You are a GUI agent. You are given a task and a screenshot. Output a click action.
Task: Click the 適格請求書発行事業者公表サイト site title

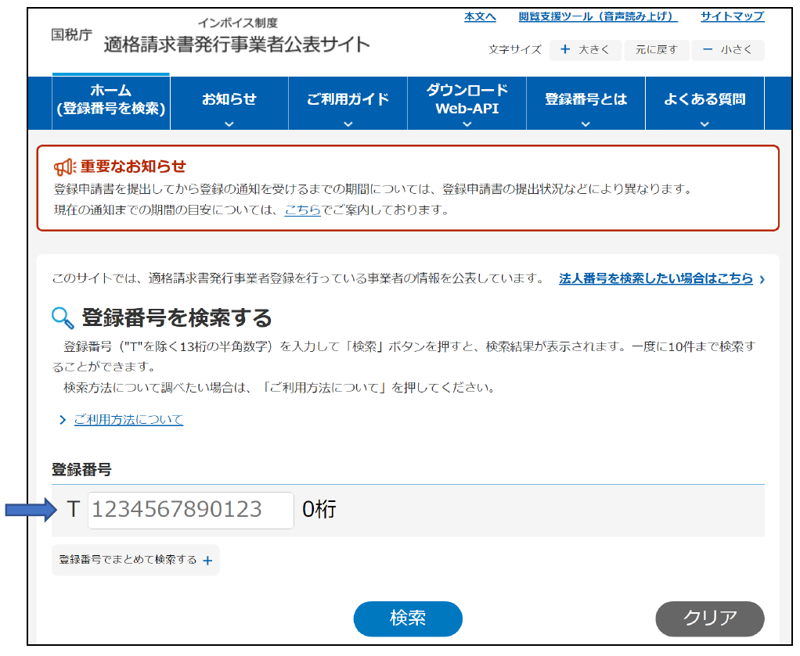(236, 45)
